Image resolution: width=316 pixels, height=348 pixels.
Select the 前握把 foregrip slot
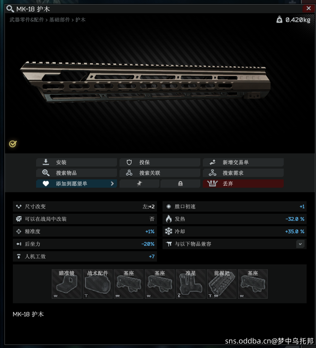(222, 284)
